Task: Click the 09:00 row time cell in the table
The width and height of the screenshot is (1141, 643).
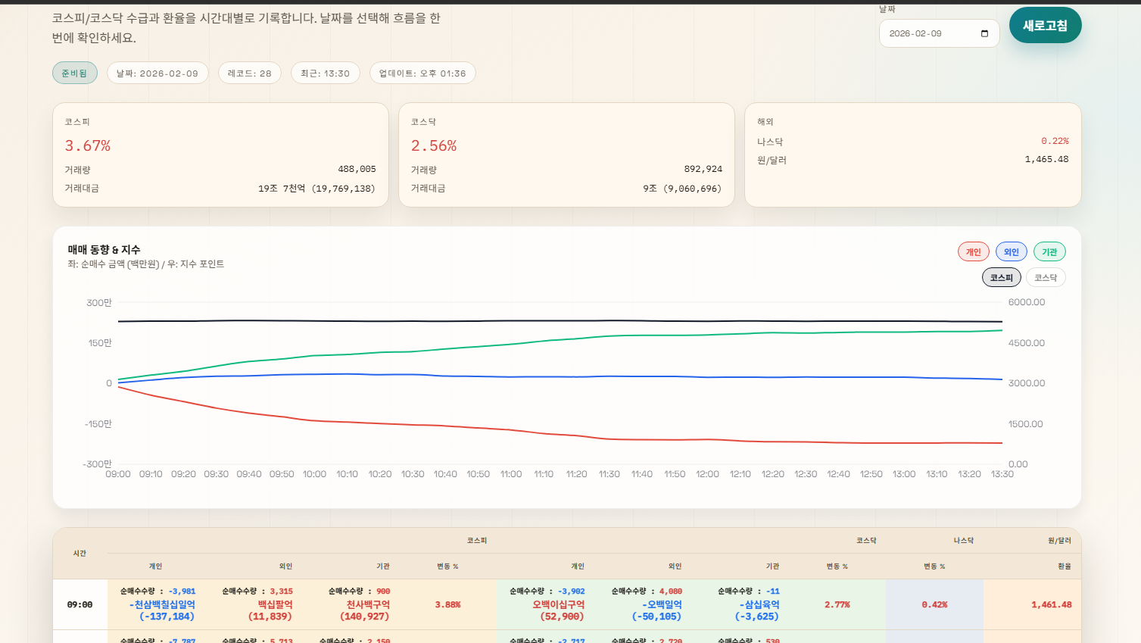Action: pyautogui.click(x=79, y=604)
